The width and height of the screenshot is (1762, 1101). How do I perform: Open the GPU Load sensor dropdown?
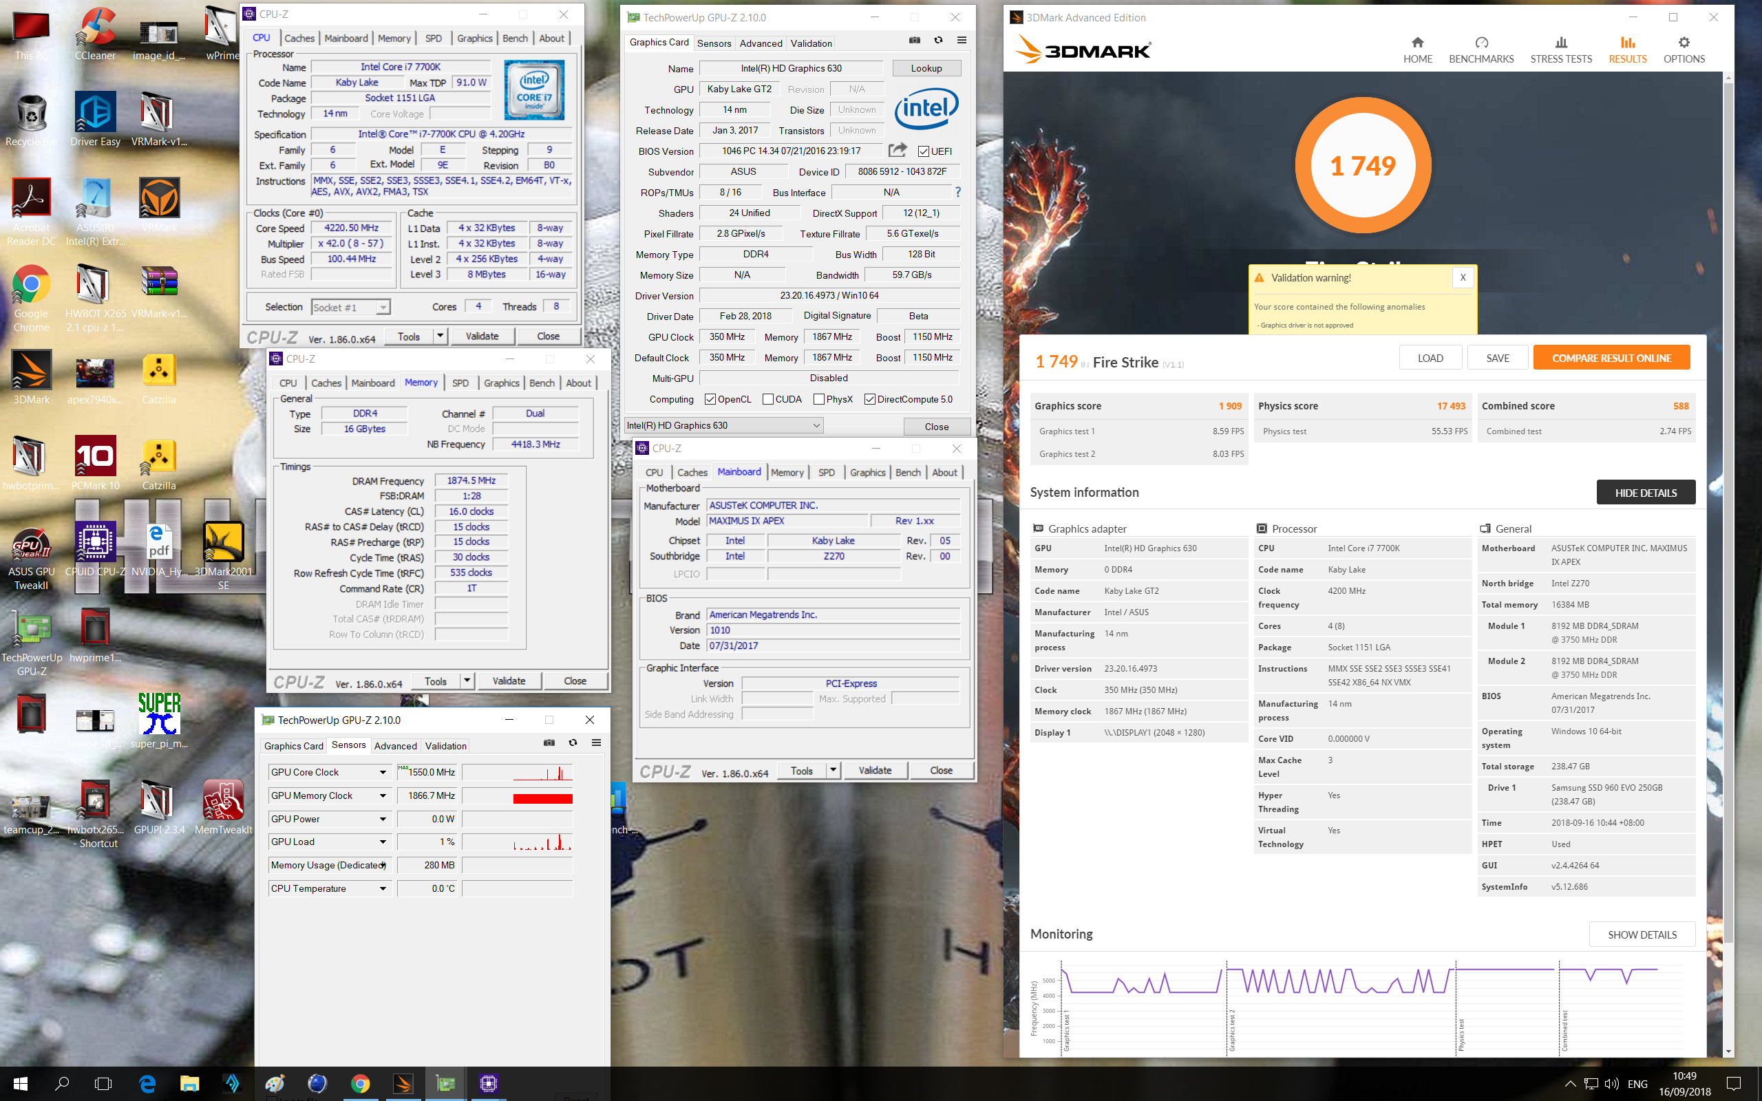click(x=382, y=842)
